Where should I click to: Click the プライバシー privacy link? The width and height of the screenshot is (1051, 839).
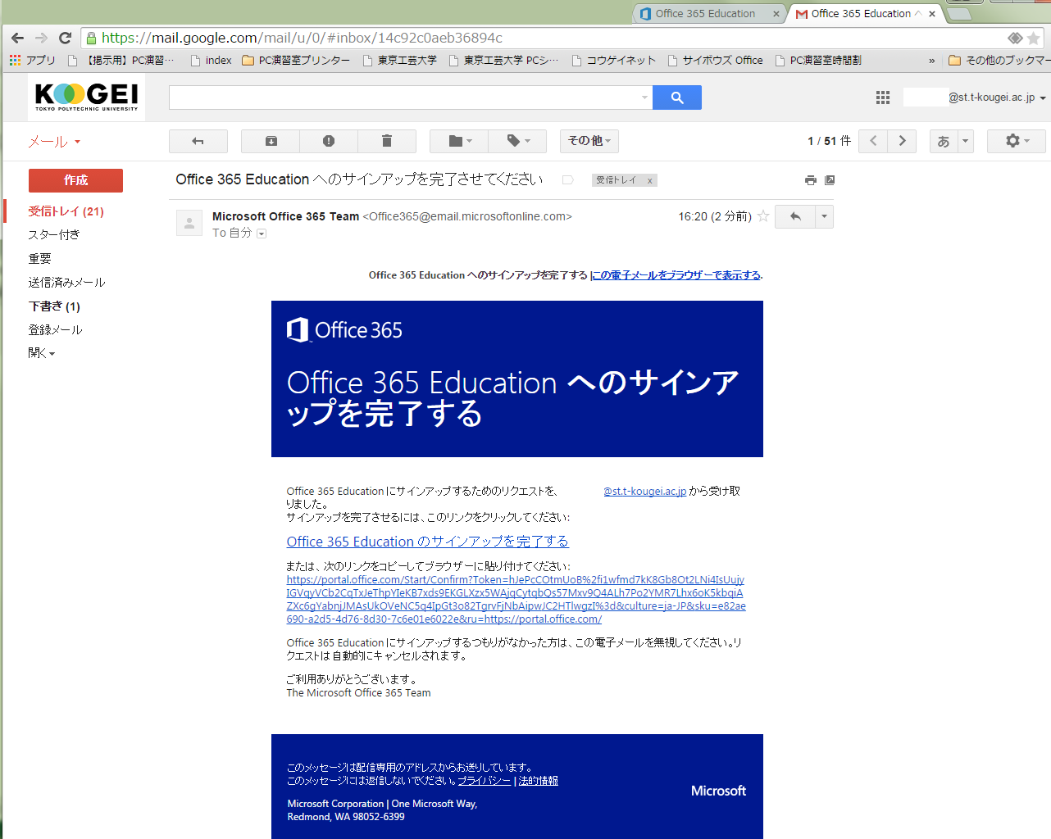(x=484, y=781)
